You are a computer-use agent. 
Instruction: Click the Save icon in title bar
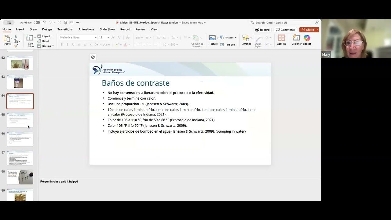(x=65, y=23)
